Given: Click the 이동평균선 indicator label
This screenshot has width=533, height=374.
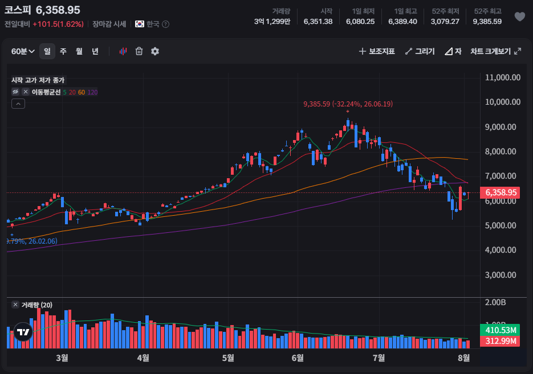Looking at the screenshot, I should pyautogui.click(x=46, y=92).
